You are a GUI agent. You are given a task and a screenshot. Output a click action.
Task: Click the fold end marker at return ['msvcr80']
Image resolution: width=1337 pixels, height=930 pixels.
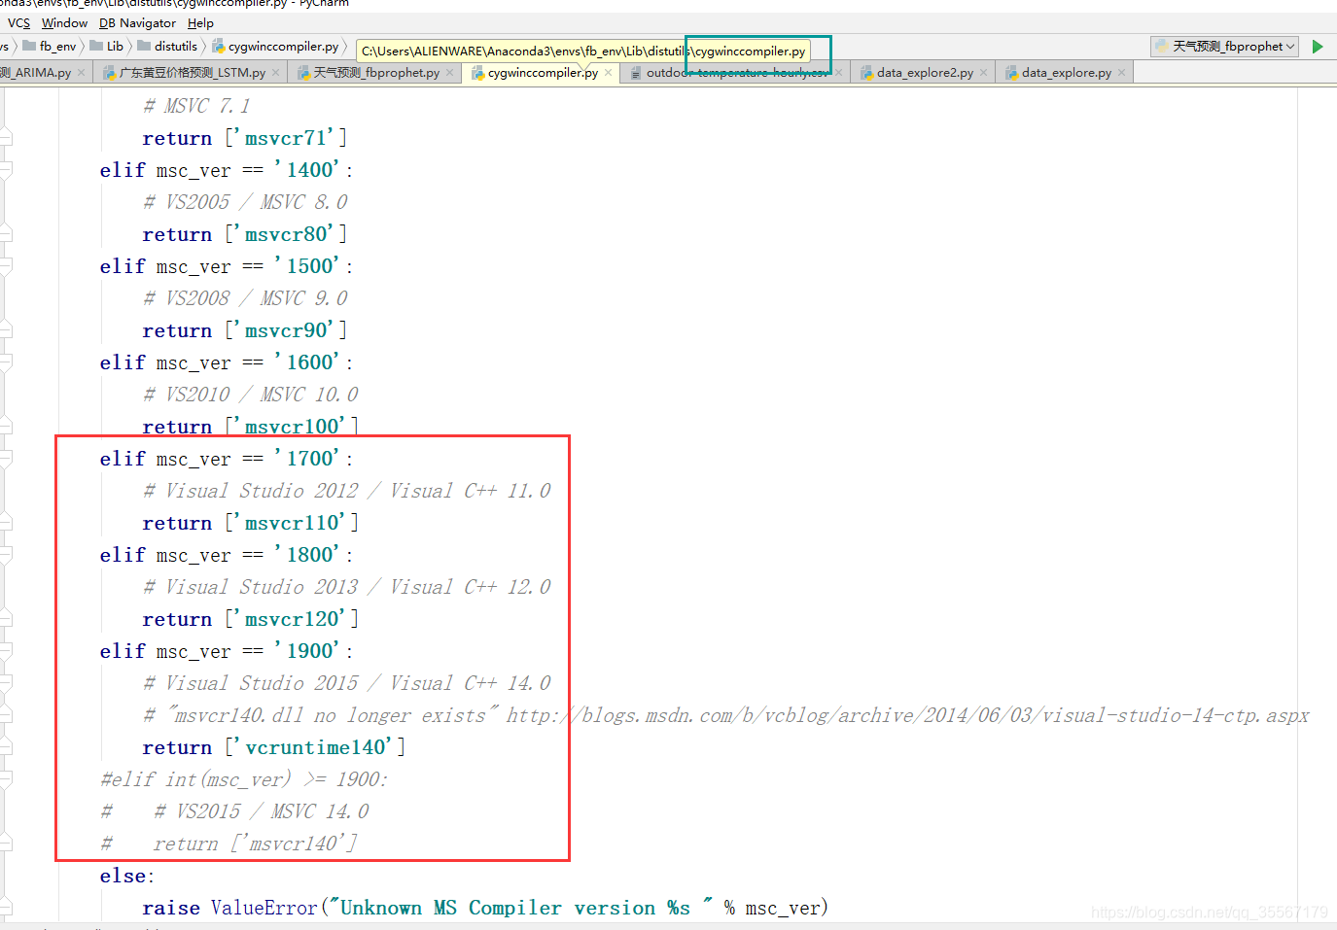[x=6, y=234]
